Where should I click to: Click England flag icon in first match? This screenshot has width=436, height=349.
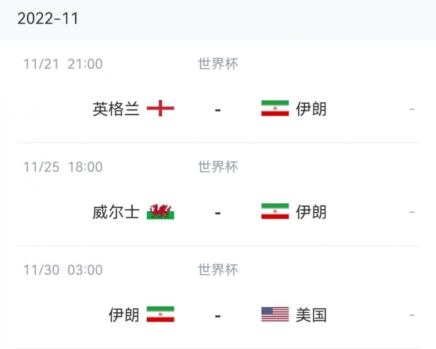pyautogui.click(x=161, y=109)
